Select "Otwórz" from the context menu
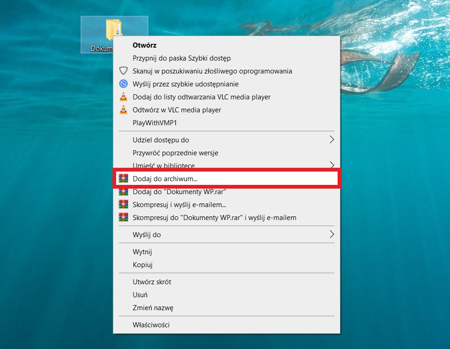The height and width of the screenshot is (349, 450). tap(145, 45)
